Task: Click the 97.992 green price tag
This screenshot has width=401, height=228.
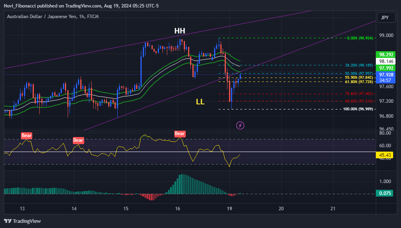Action: (386, 68)
